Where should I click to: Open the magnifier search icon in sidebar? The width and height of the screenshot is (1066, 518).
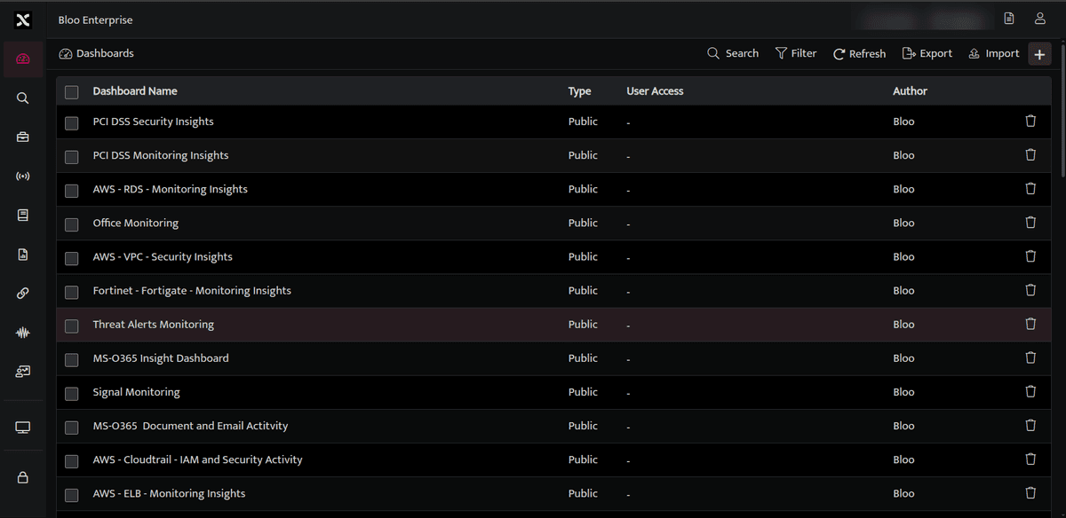click(x=23, y=98)
